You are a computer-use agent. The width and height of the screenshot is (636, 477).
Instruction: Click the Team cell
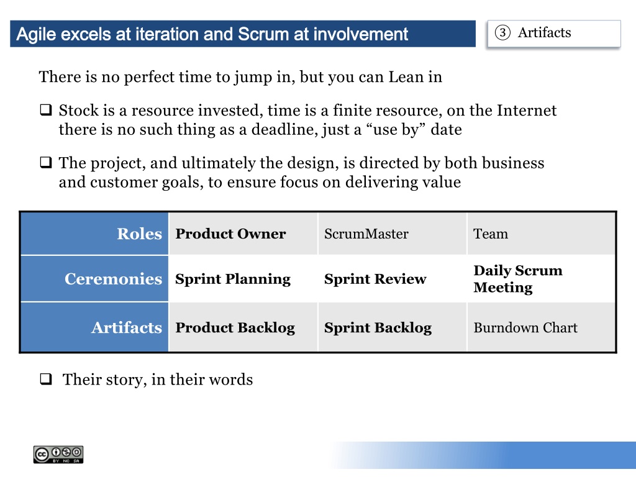(x=541, y=234)
